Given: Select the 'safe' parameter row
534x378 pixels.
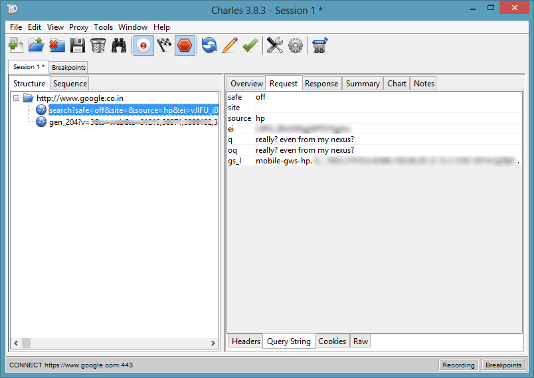Looking at the screenshot, I should point(375,97).
